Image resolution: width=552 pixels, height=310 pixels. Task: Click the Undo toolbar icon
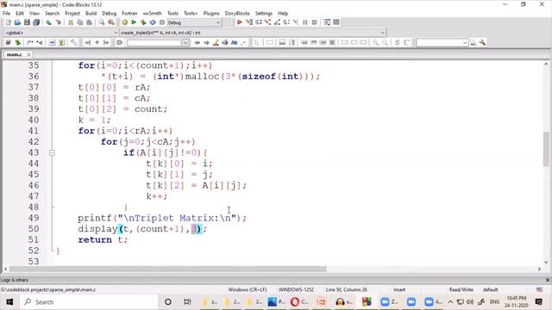pos(48,22)
